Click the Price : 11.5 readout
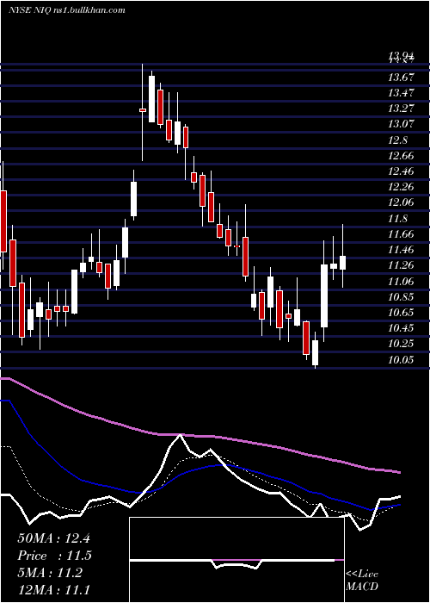 pyautogui.click(x=54, y=556)
